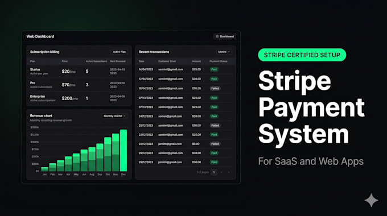Click the $200/mo price
The image size is (387, 216).
pyautogui.click(x=70, y=98)
